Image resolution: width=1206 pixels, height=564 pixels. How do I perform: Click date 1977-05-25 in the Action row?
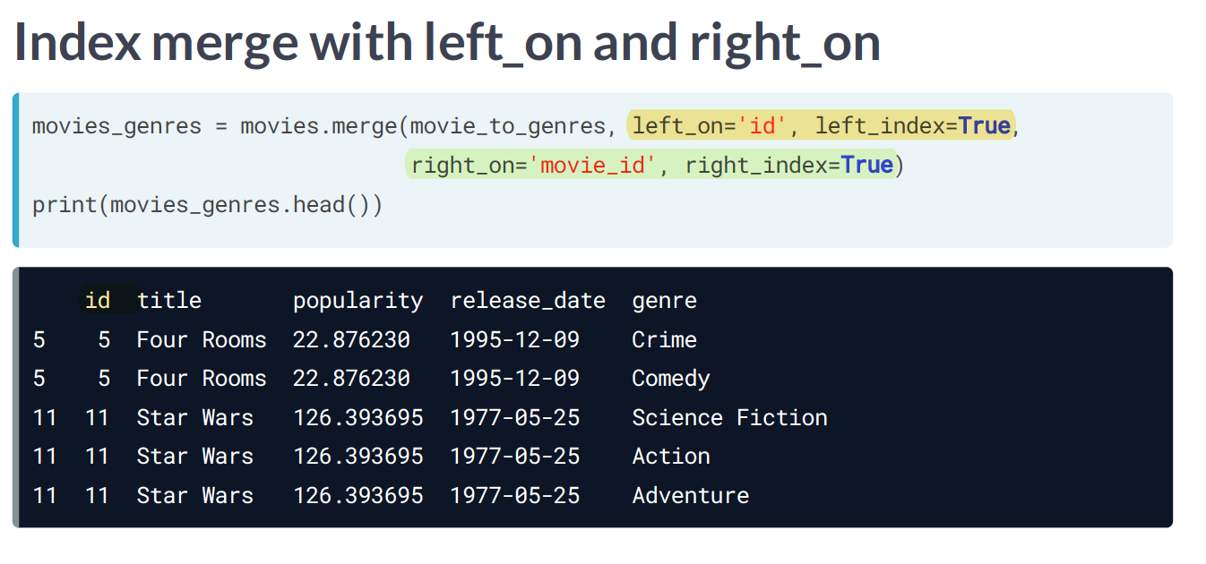pyautogui.click(x=514, y=457)
